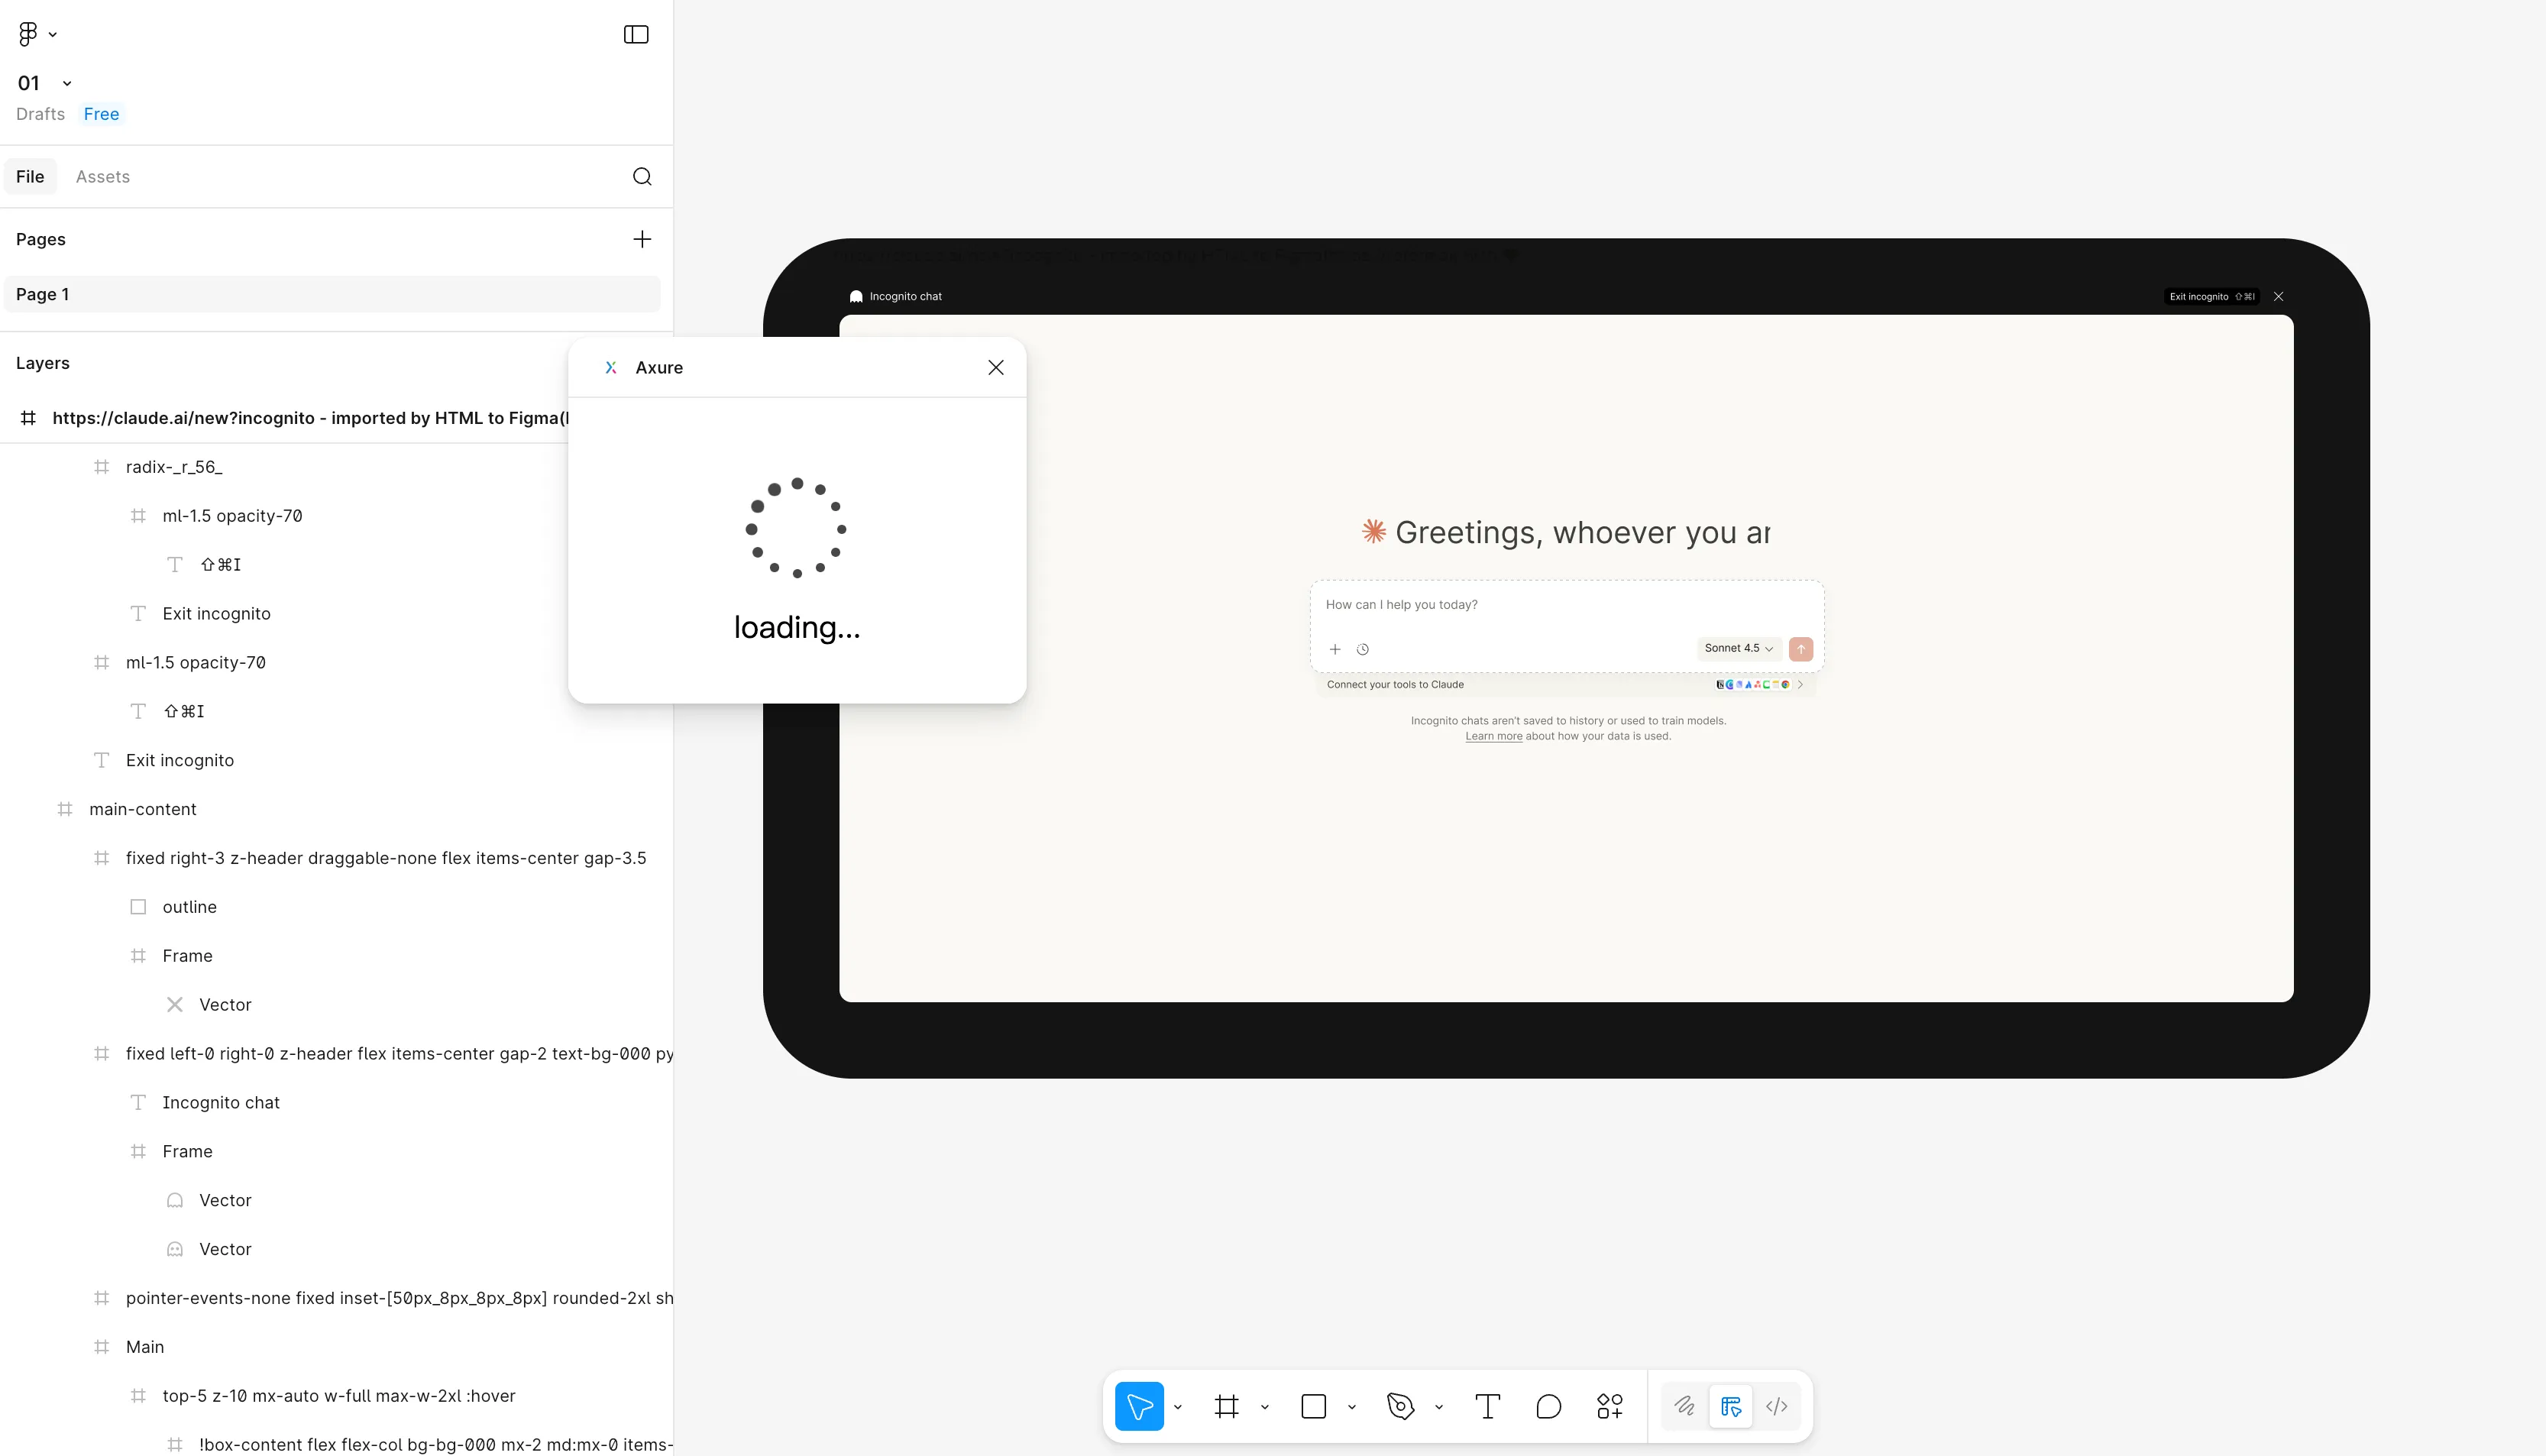Viewport: 2546px width, 1456px height.
Task: Select the Text tool
Action: (x=1487, y=1406)
